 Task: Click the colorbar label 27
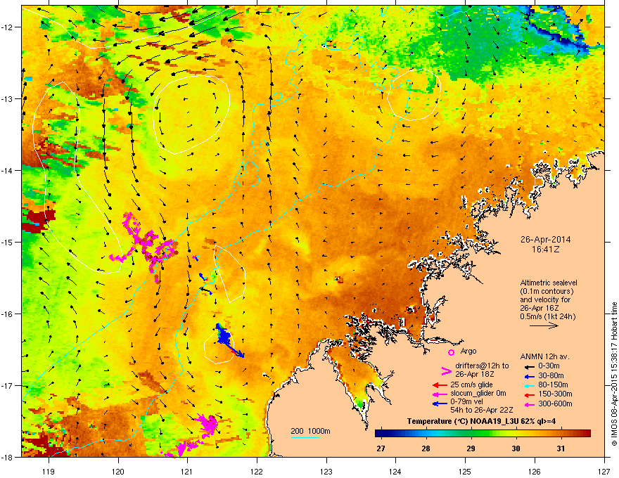381,448
